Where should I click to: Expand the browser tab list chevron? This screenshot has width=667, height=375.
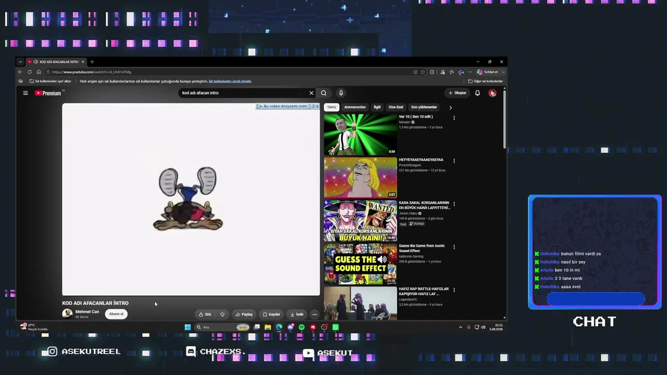pyautogui.click(x=20, y=62)
